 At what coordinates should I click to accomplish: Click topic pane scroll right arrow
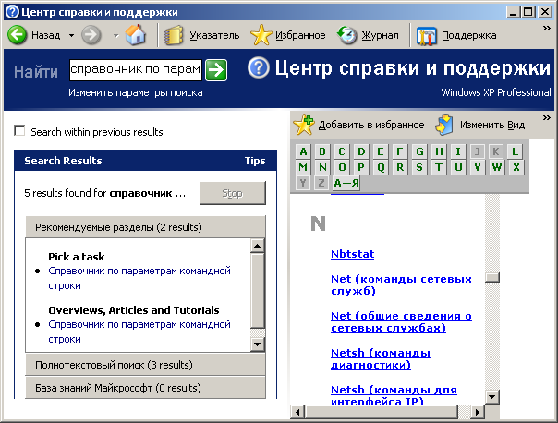point(478,412)
